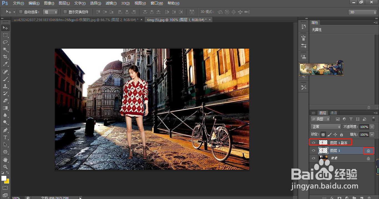The image size is (379, 199).
Task: Switch layer filtering on or off
Action: (x=373, y=119)
